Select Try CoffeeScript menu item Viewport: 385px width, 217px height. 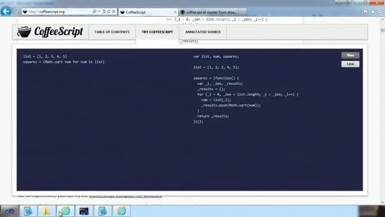pos(157,32)
